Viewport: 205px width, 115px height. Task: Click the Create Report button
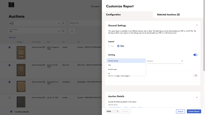[x=194, y=111]
